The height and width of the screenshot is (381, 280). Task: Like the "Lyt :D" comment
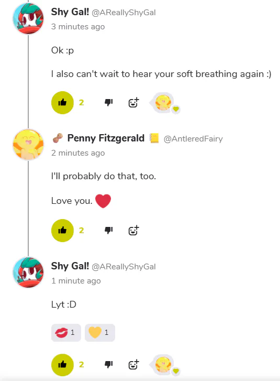[62, 365]
